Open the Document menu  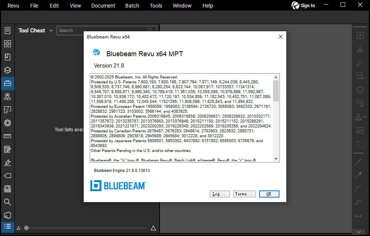tap(103, 6)
